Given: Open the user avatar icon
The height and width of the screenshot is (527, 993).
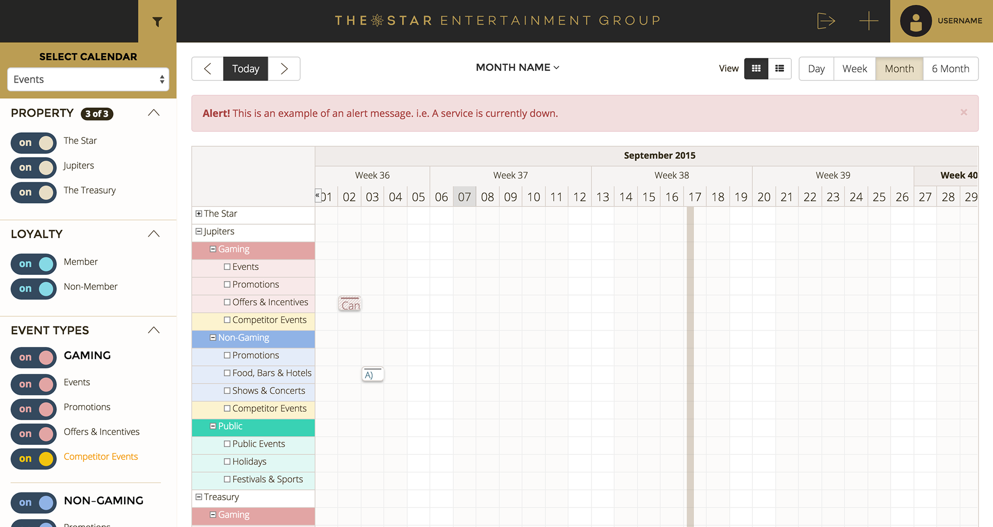Looking at the screenshot, I should [915, 21].
